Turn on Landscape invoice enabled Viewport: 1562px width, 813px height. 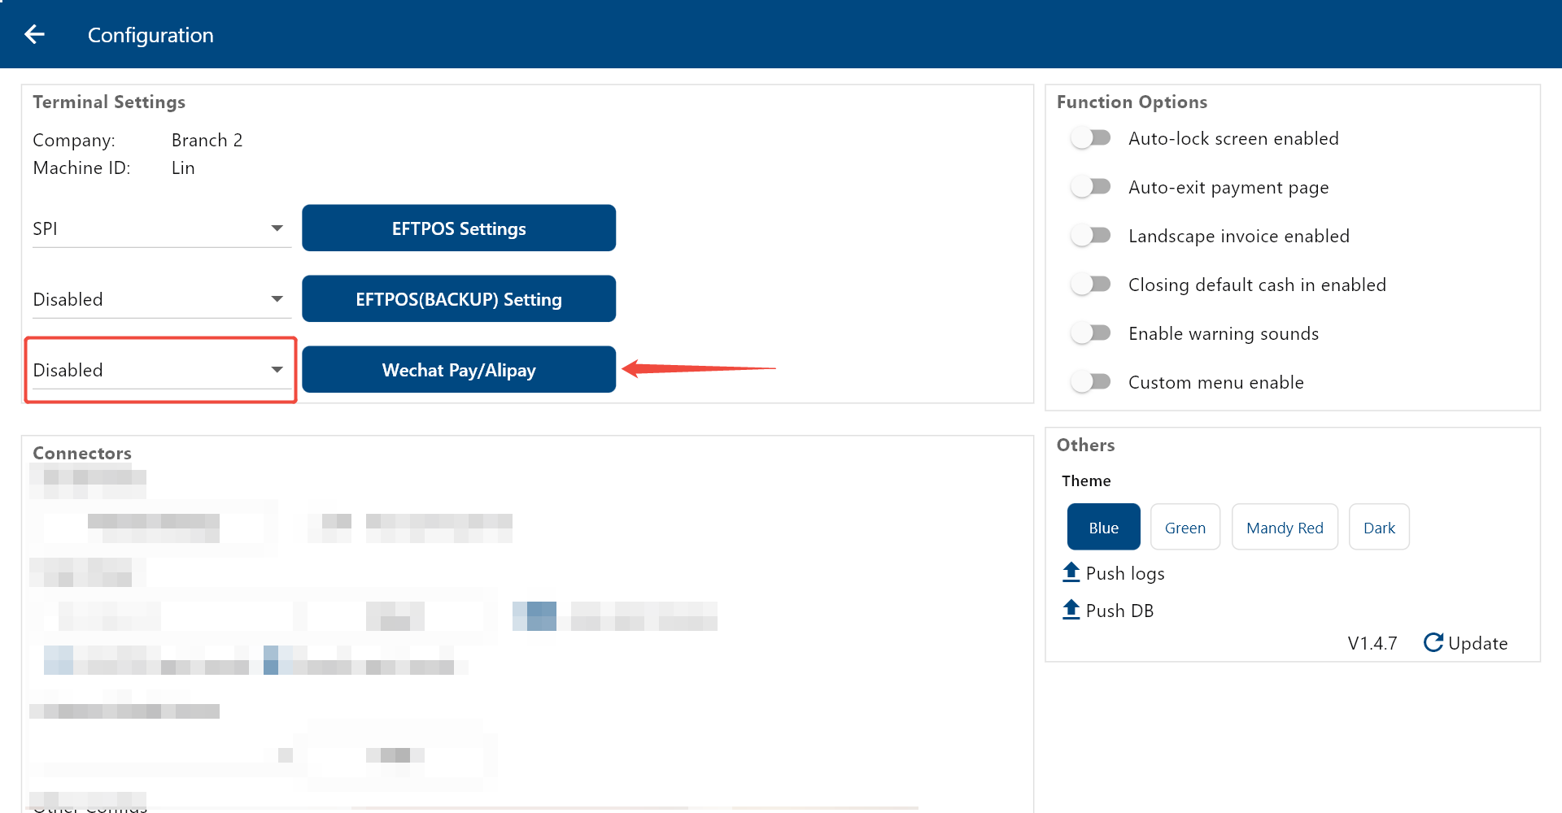[1090, 236]
